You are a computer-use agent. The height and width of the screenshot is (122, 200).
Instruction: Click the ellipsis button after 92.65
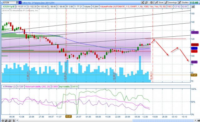click(189, 7)
